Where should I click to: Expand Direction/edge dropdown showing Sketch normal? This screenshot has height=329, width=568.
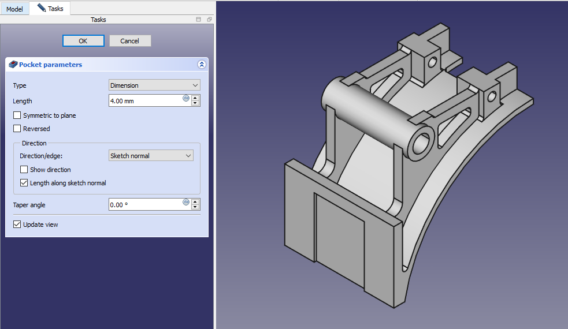point(151,156)
